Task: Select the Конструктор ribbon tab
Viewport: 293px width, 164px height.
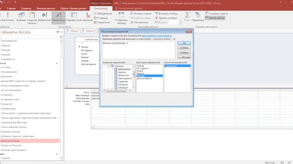Action: pyautogui.click(x=101, y=8)
